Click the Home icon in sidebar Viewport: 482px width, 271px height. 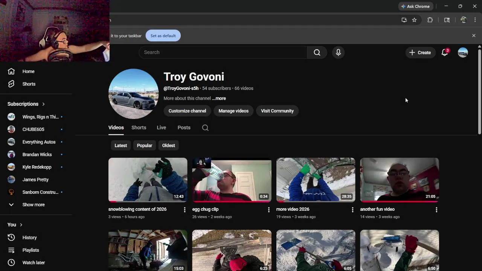point(11,72)
